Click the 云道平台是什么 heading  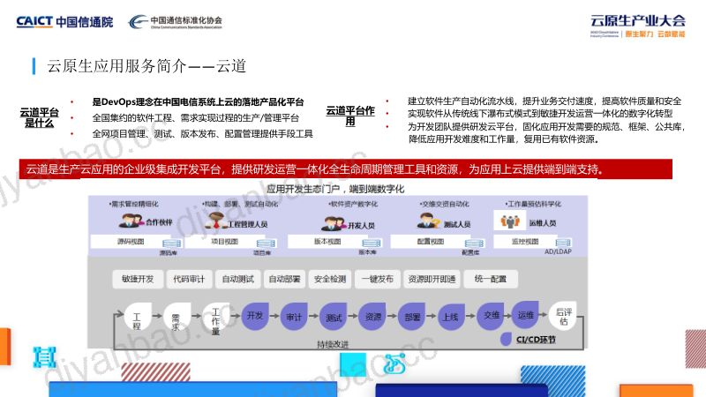tap(39, 117)
